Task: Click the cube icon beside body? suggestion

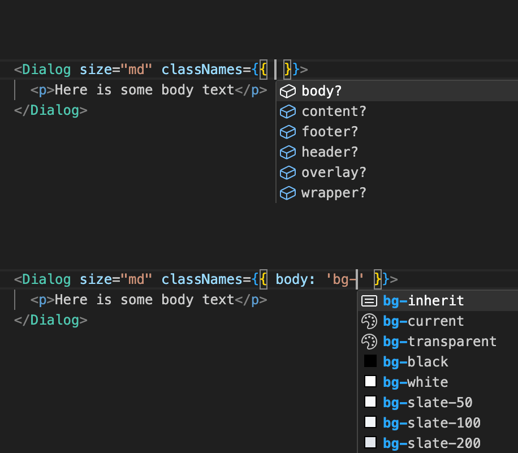Action: (x=288, y=91)
